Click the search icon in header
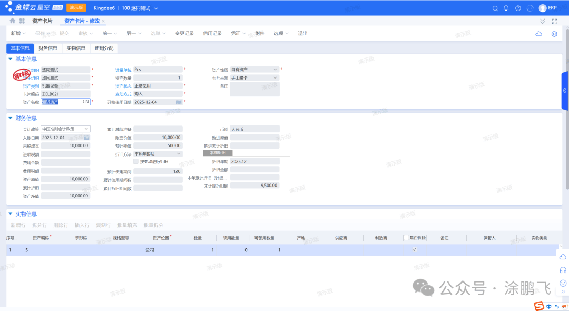 [x=495, y=8]
